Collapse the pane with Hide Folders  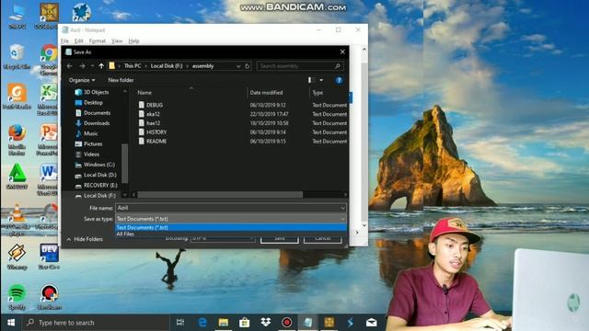[85, 239]
